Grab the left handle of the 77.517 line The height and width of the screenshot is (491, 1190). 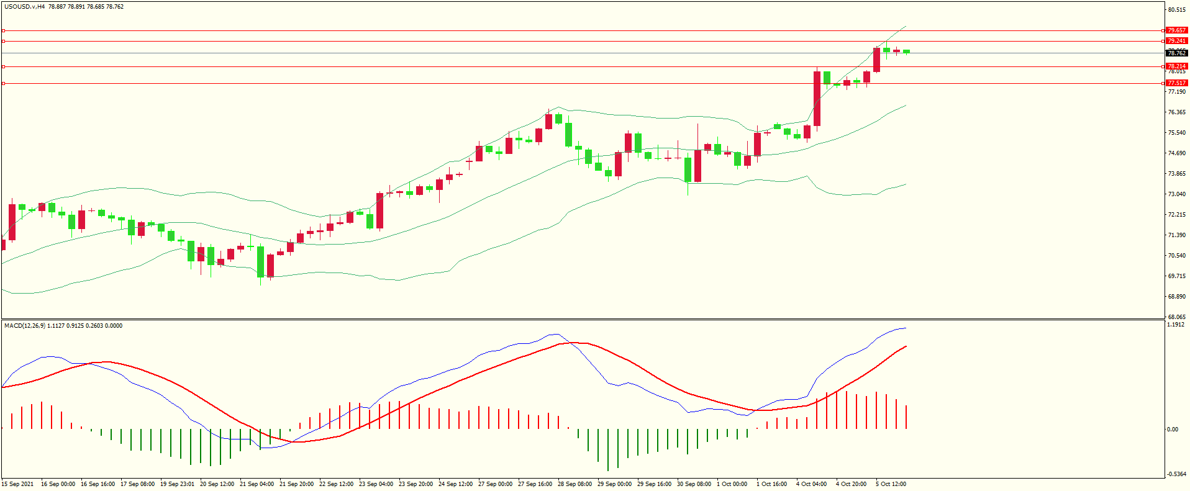click(x=3, y=83)
